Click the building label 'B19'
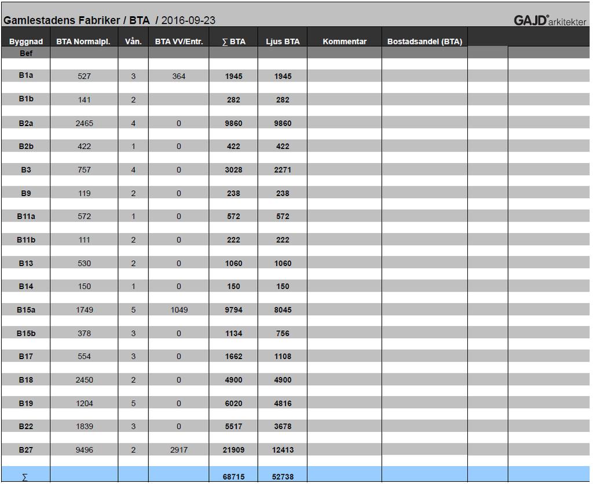This screenshot has width=593, height=484. pyautogui.click(x=26, y=403)
